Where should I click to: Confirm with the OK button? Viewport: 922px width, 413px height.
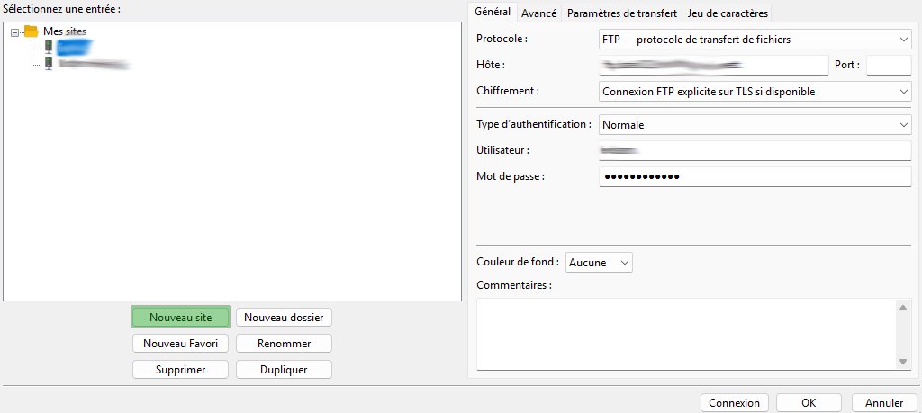809,403
